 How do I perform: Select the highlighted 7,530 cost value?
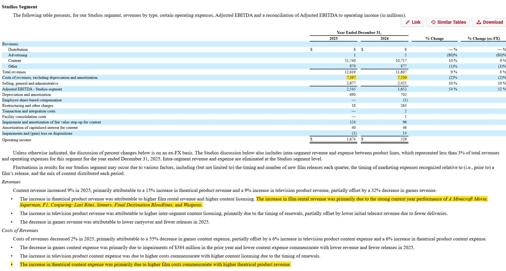click(402, 78)
